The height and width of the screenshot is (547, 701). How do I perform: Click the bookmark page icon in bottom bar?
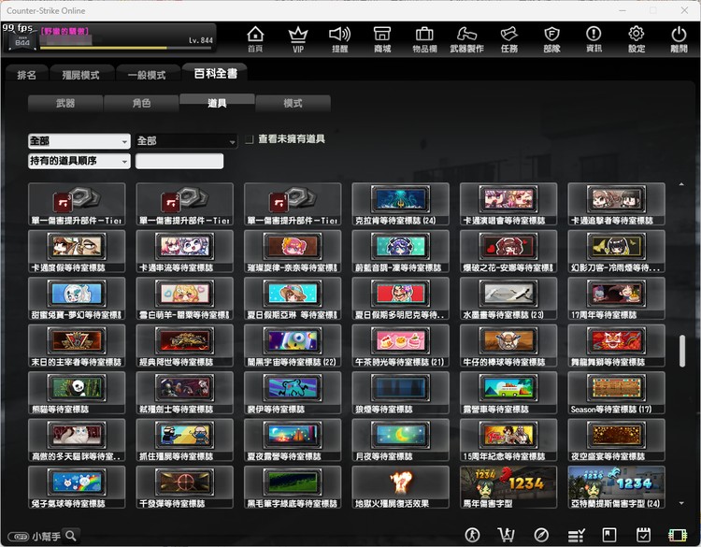coord(609,535)
